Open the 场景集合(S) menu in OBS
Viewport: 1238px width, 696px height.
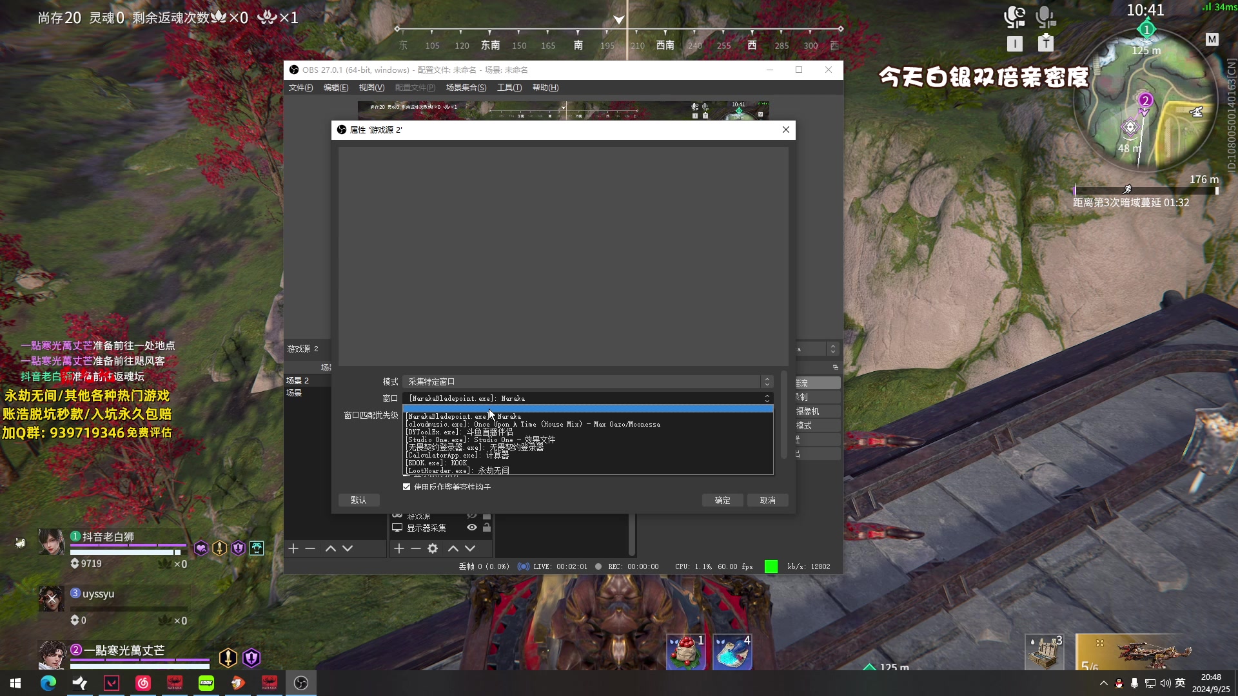(466, 88)
